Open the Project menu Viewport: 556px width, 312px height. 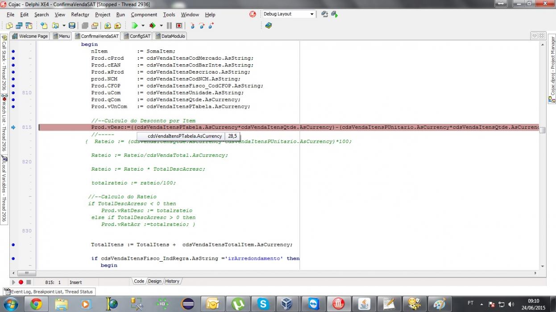(103, 15)
